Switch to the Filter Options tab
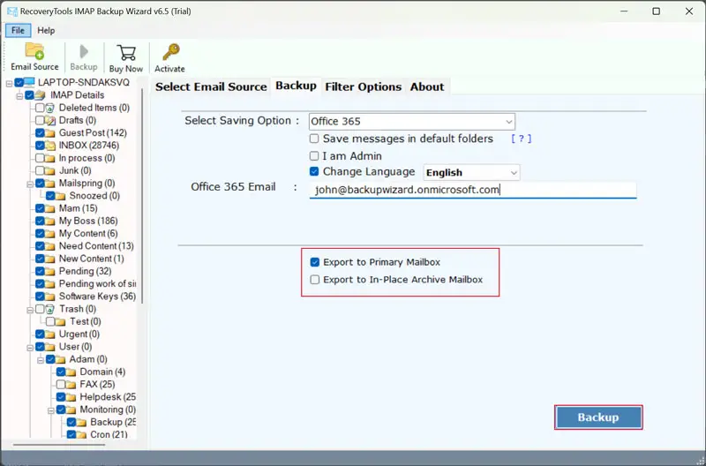The image size is (706, 466). (x=363, y=86)
